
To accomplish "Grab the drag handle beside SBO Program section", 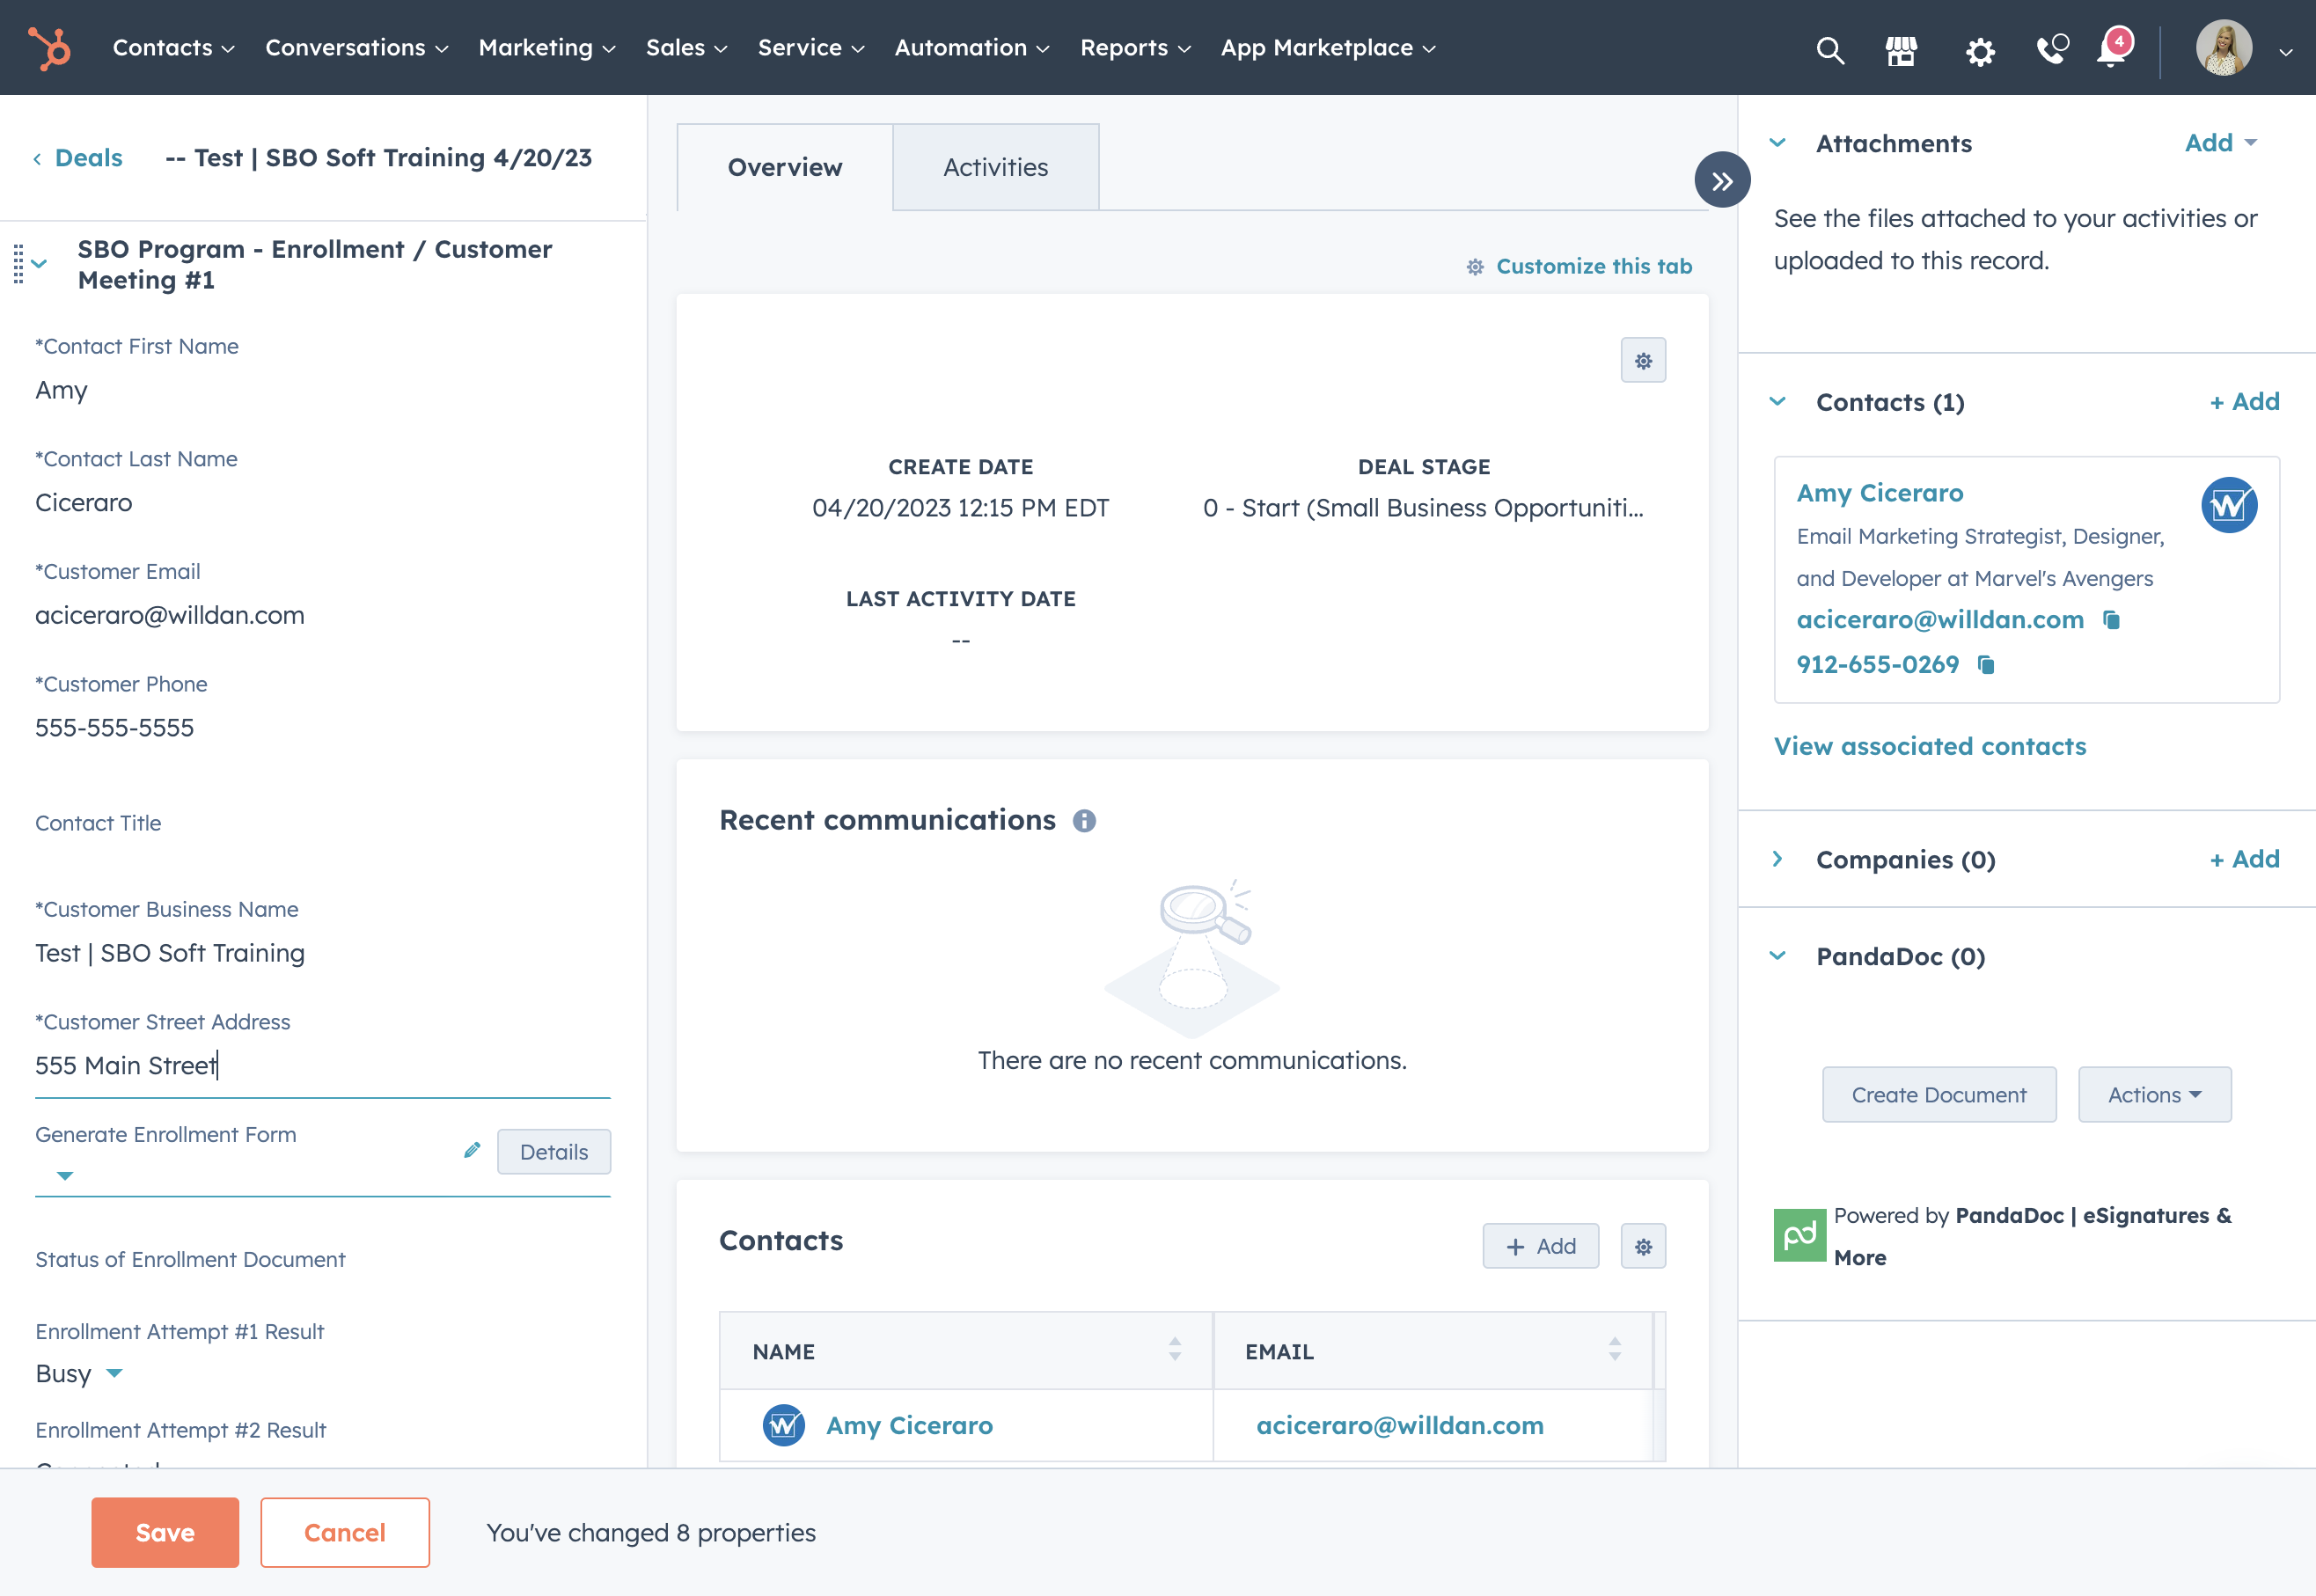I will pos(18,264).
